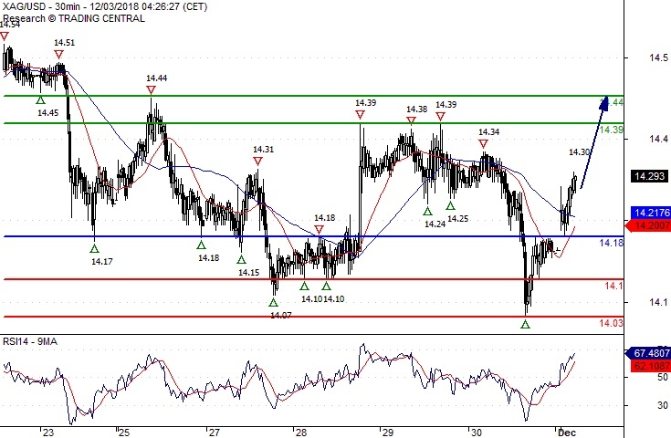This screenshot has width=671, height=438.
Task: Select the red triangle marker at 14.31
Action: click(257, 161)
